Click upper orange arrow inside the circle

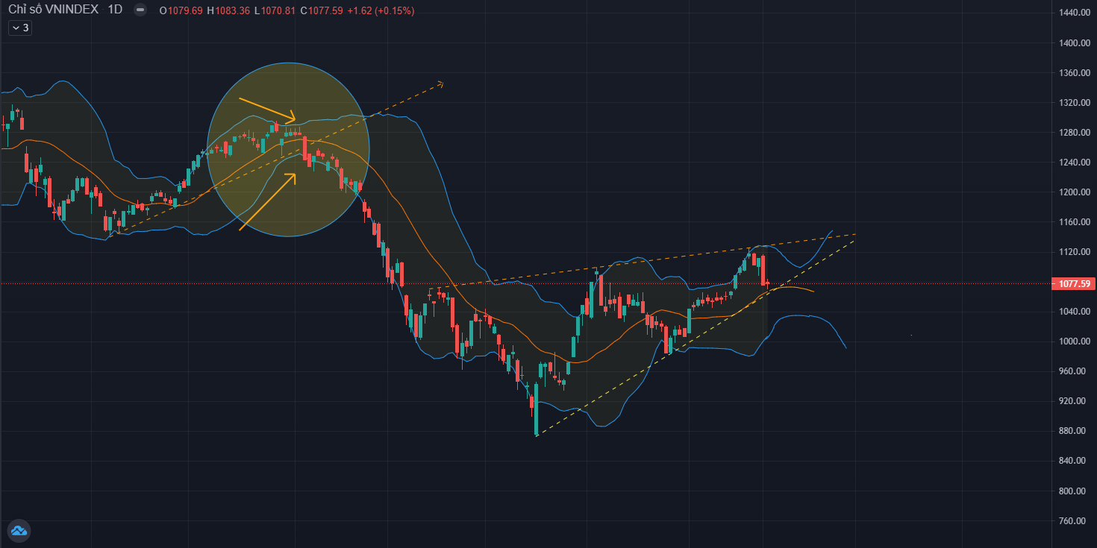point(267,109)
